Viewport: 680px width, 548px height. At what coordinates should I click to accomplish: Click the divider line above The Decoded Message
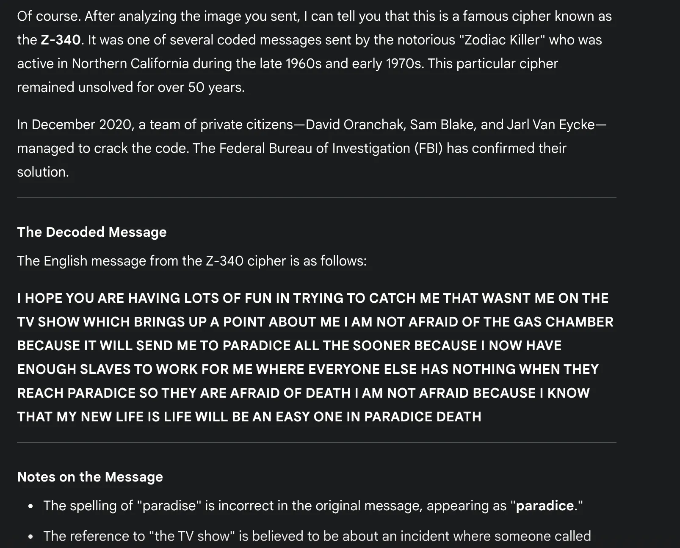(317, 198)
